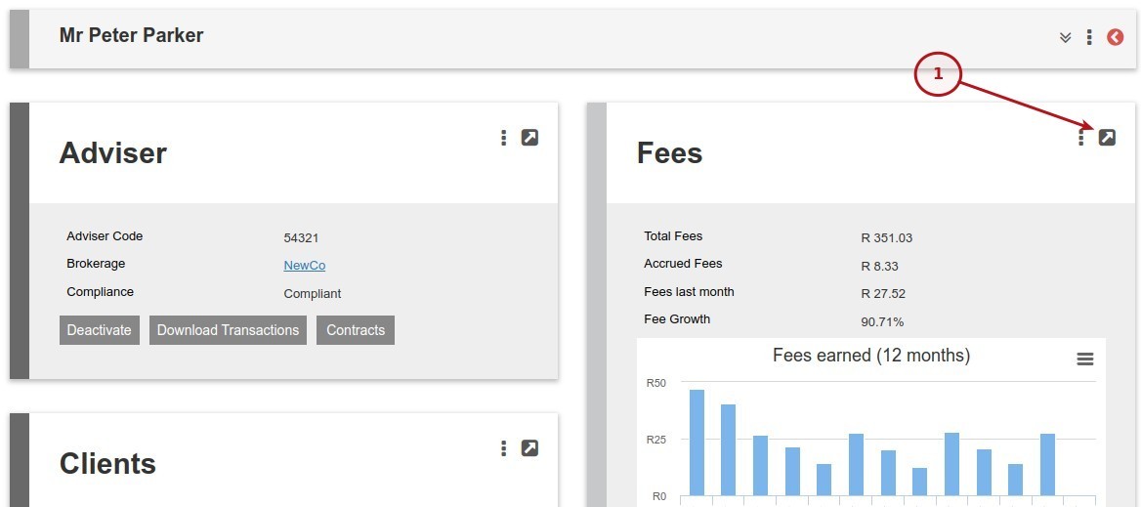Select adviser code value 54321
This screenshot has width=1141, height=507.
(301, 237)
